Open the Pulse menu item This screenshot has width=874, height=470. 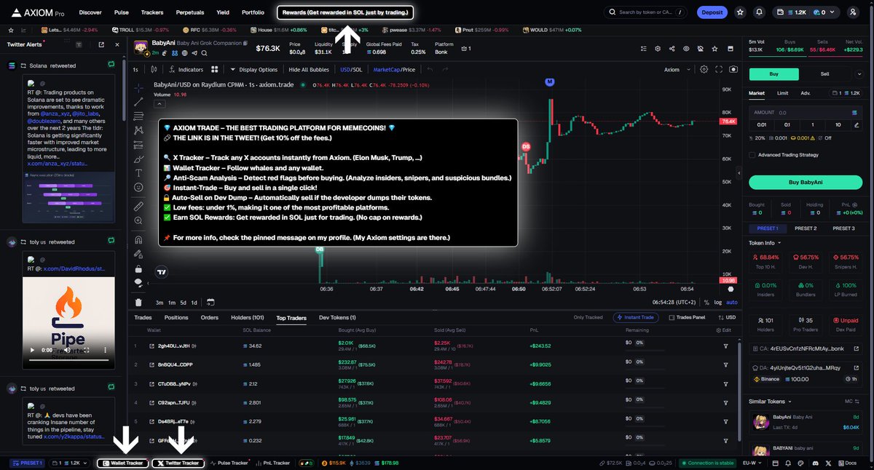122,12
